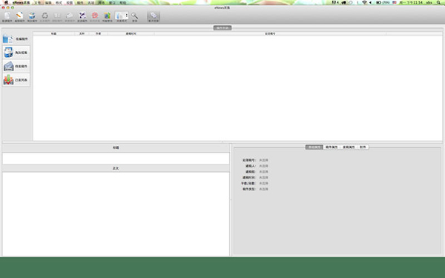Click the colorful books management toolbar icon
The height and width of the screenshot is (278, 445).
click(x=108, y=16)
